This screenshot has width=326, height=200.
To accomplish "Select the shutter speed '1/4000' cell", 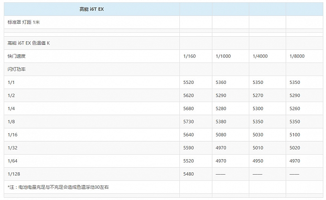I will tap(260, 56).
